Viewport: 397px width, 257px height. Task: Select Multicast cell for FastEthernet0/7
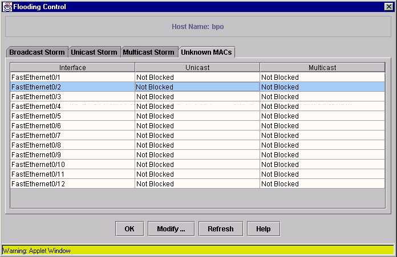click(x=322, y=135)
